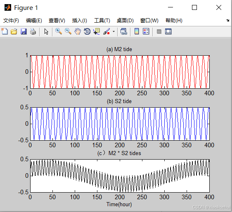Select the Zoom In magnifier tool
The image size is (232, 212).
59,31
